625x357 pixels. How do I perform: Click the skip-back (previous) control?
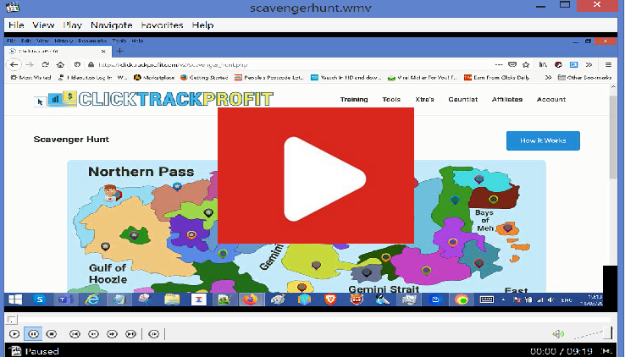tap(75, 334)
